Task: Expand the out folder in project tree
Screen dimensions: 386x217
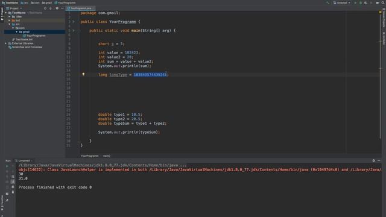Action: (10, 20)
